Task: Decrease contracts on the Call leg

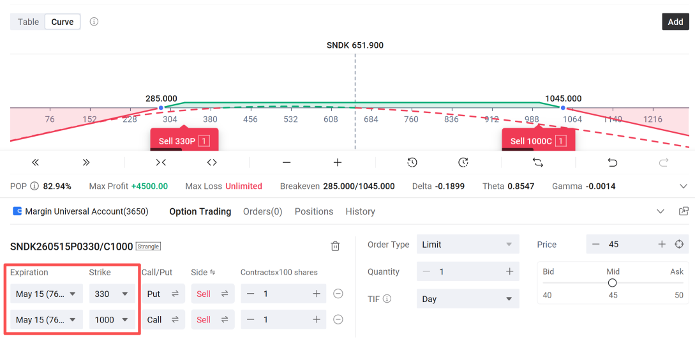Action: (x=250, y=320)
